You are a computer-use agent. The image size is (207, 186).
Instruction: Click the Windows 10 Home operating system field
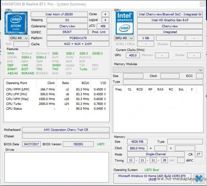tap(152, 178)
